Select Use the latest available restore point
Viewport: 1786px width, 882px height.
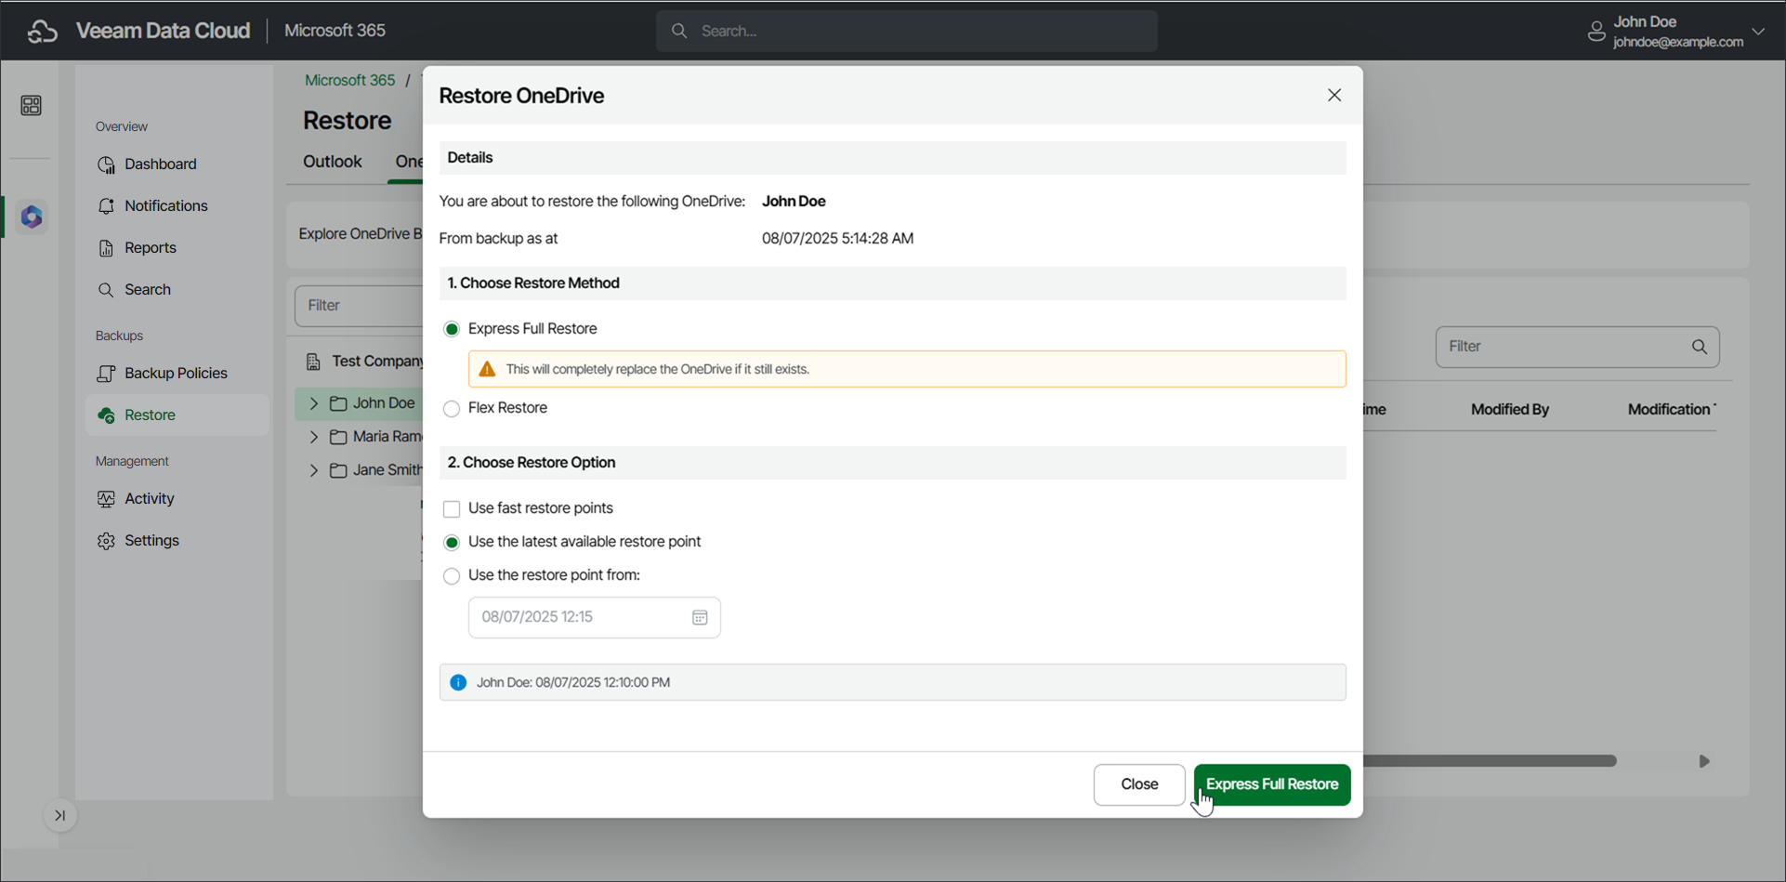(x=452, y=543)
